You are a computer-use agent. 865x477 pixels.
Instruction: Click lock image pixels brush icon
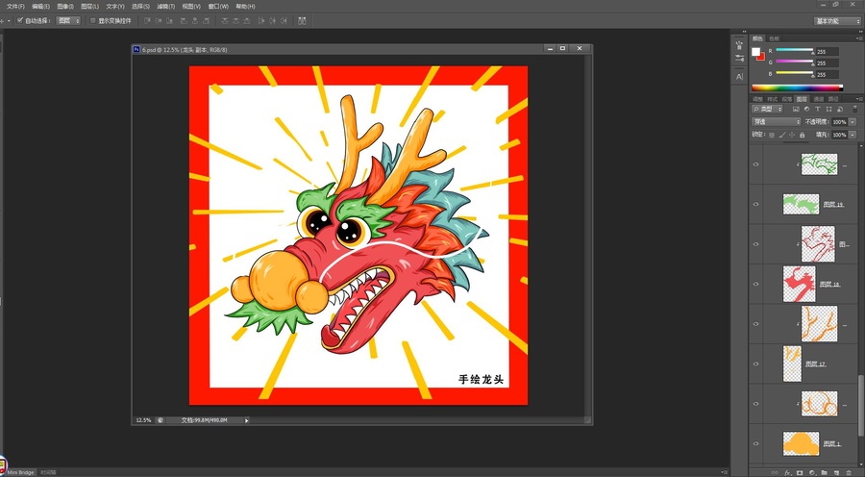pyautogui.click(x=781, y=136)
